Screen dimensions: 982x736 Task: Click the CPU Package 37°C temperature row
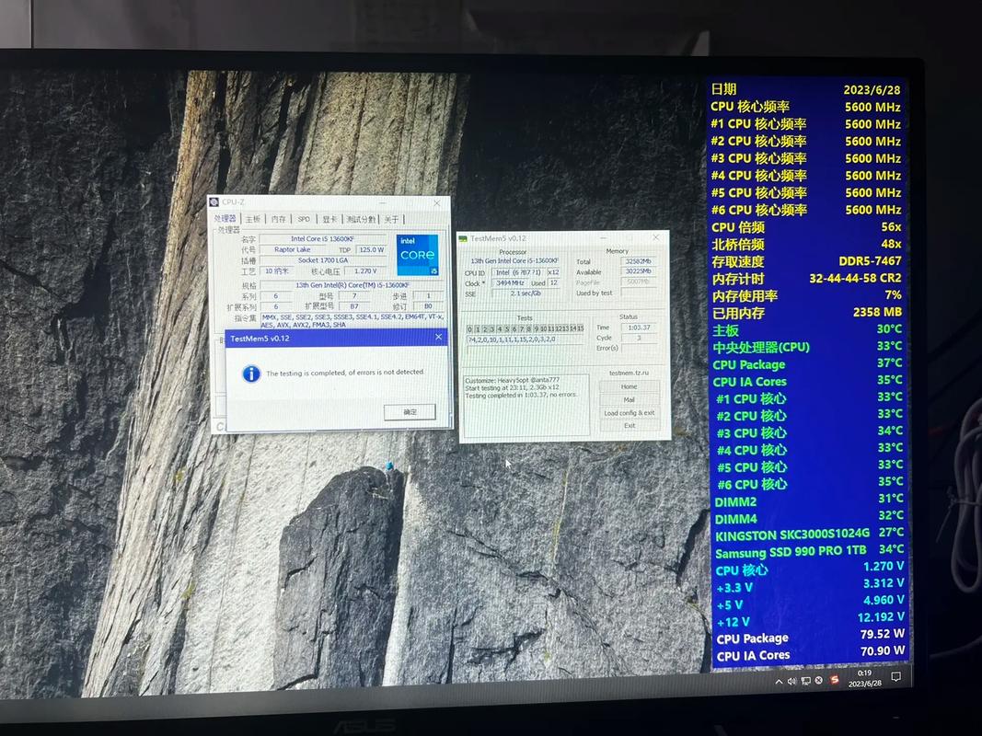pyautogui.click(x=808, y=363)
